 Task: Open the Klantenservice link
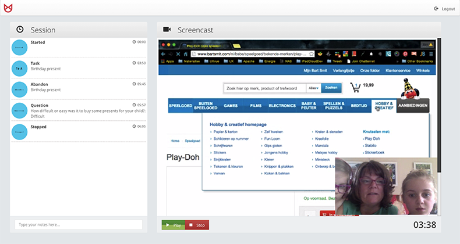(398, 70)
